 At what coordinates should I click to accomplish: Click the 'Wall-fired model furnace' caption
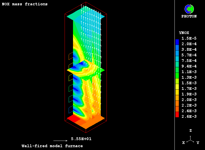[x=52, y=146]
